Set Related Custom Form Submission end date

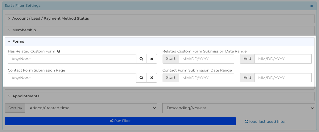283,59
